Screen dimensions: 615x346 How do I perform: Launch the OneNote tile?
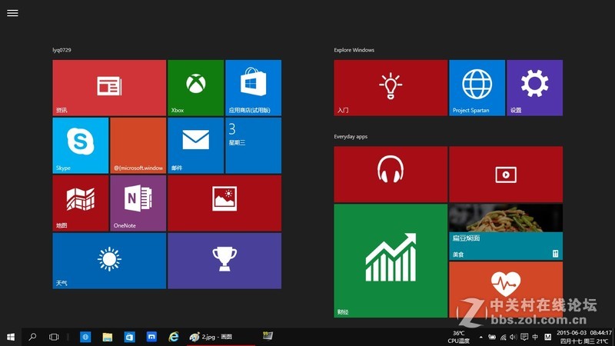(x=138, y=203)
